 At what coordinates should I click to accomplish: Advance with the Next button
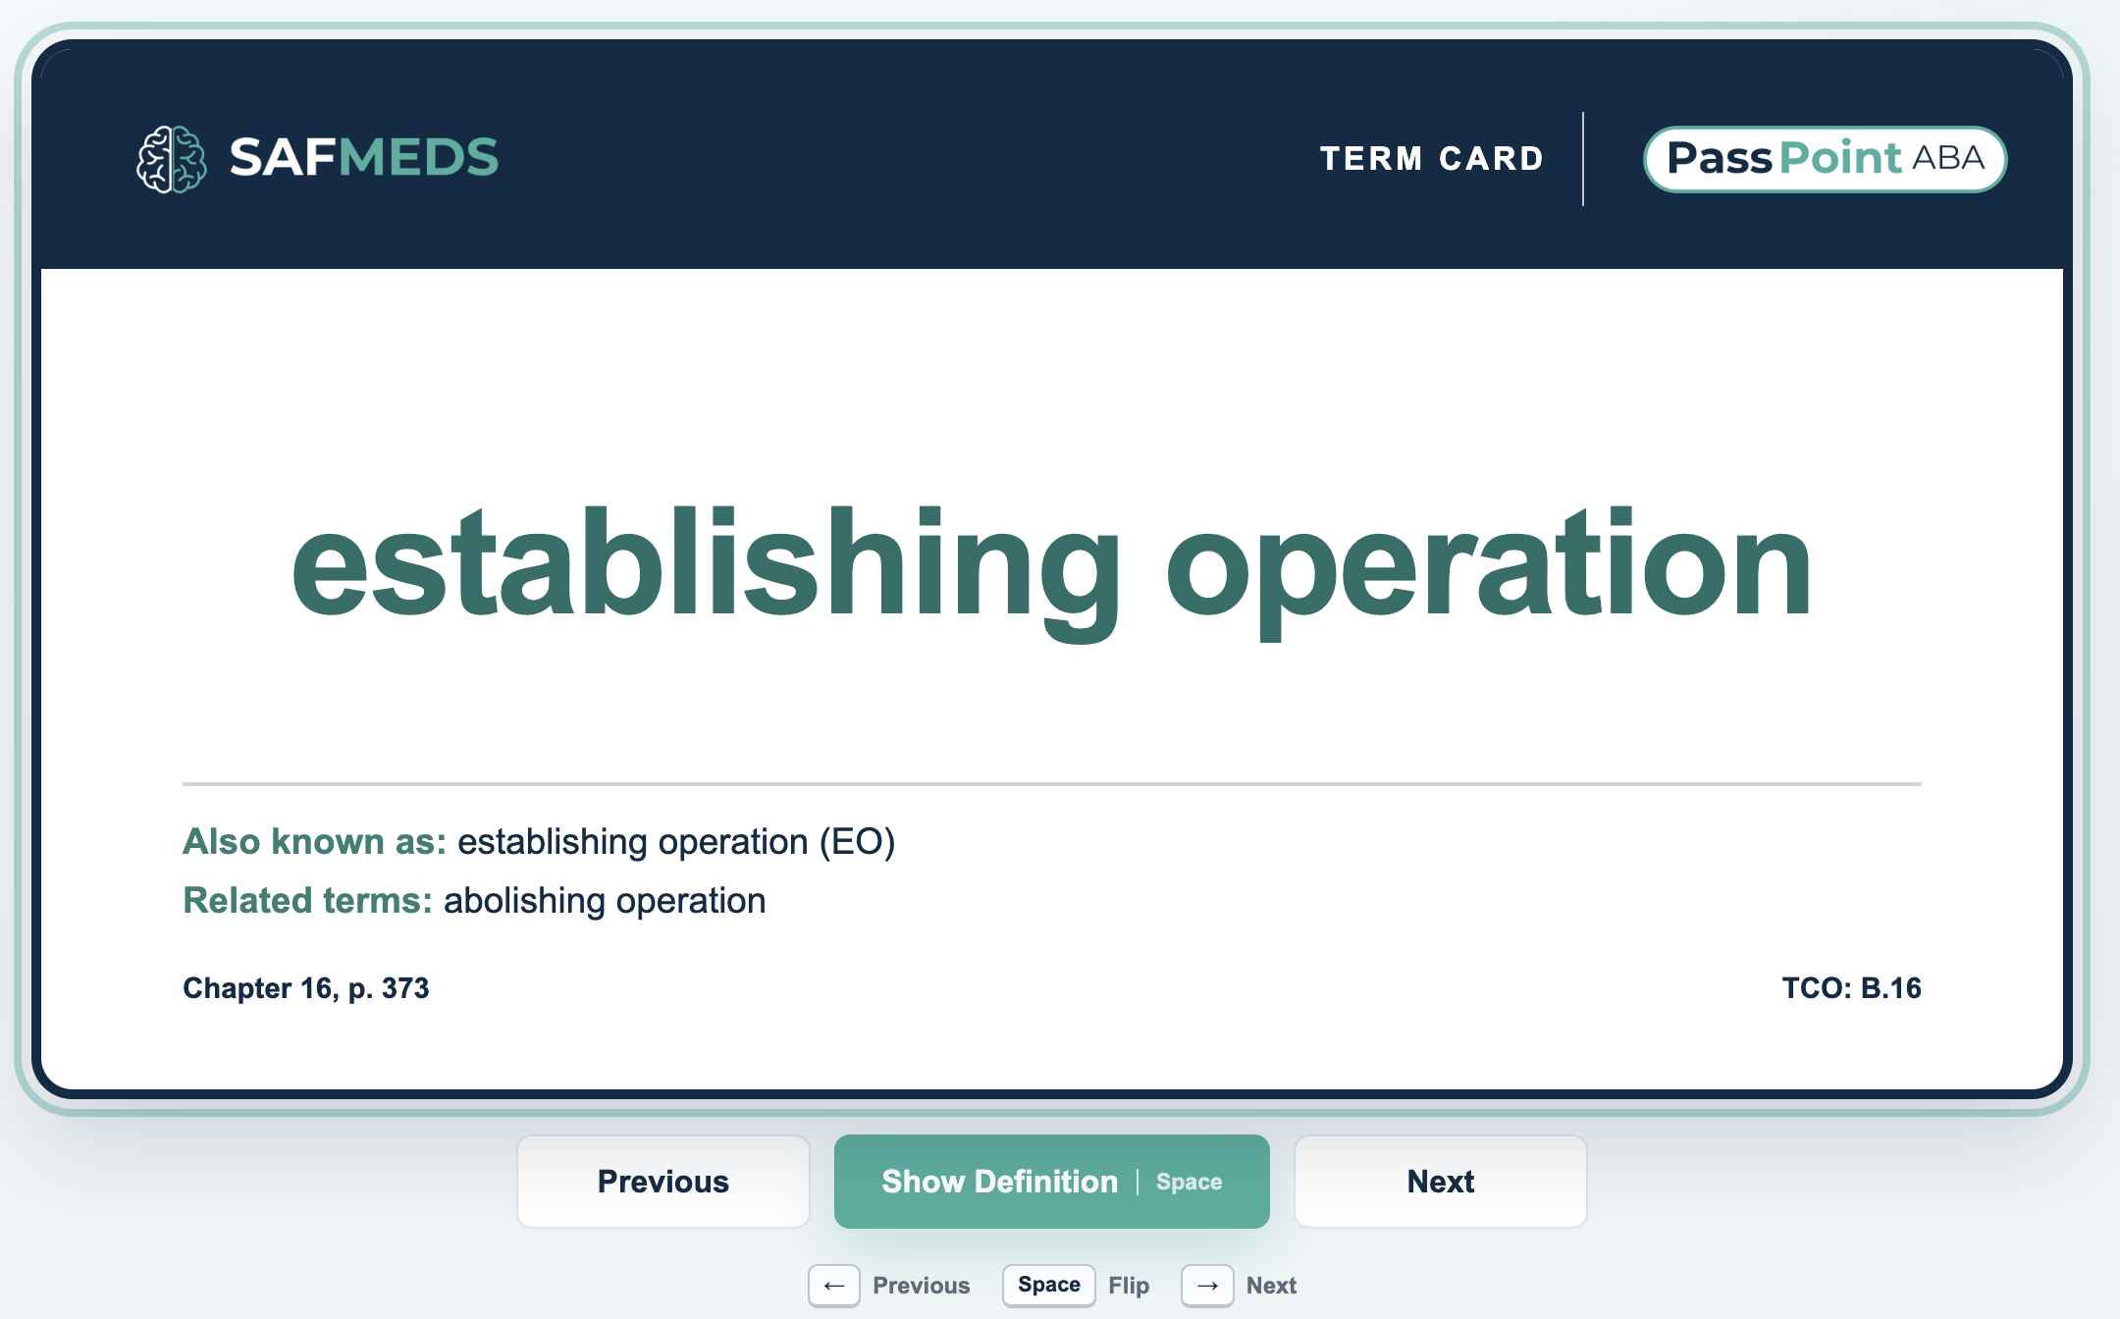1440,1182
